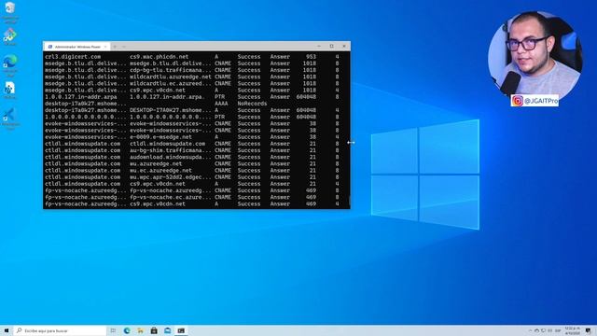Click the network icon in system tray
This screenshot has width=597, height=336.
[x=543, y=330]
